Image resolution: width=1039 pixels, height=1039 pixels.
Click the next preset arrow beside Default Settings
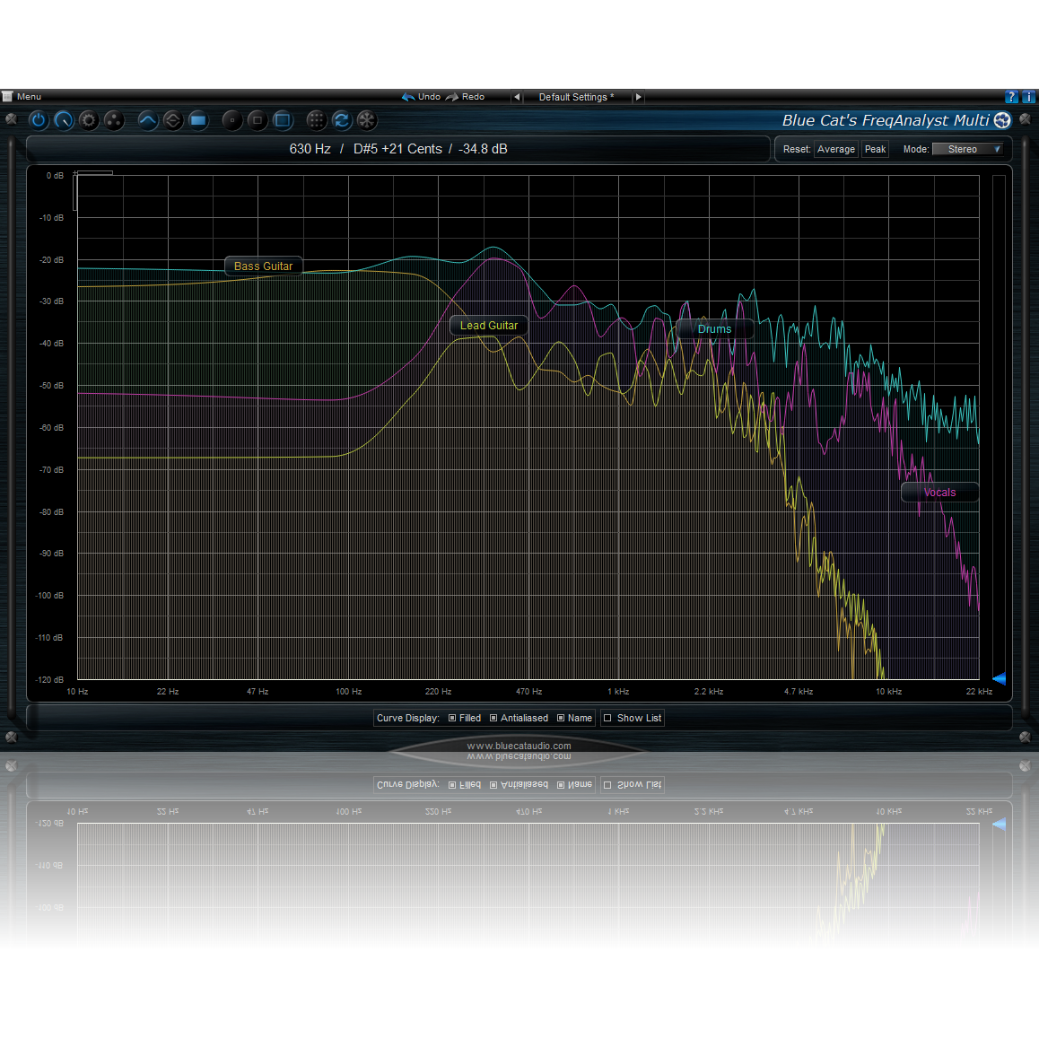point(638,96)
